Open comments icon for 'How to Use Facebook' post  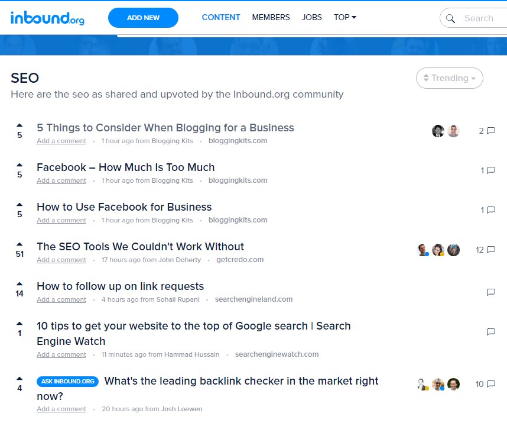[x=491, y=210]
